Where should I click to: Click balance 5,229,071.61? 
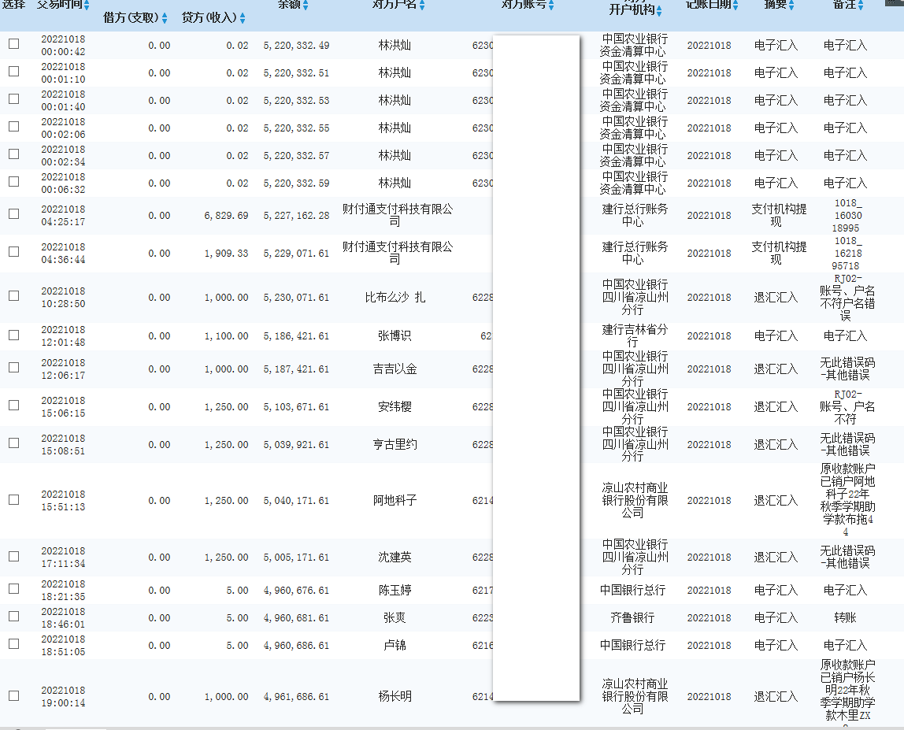click(x=296, y=253)
